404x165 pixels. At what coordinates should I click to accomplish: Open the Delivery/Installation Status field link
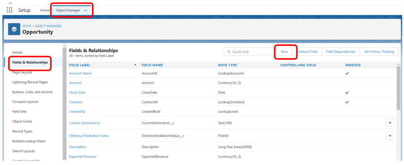(x=89, y=136)
